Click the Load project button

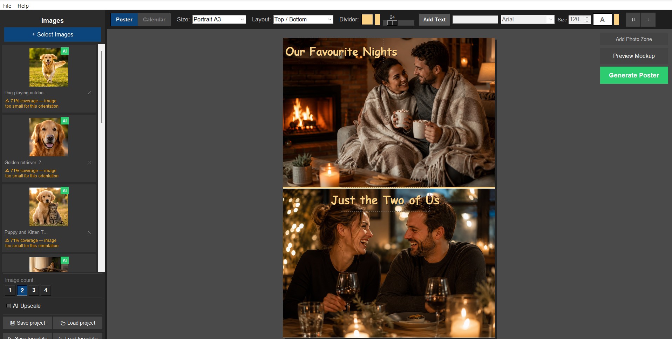78,323
